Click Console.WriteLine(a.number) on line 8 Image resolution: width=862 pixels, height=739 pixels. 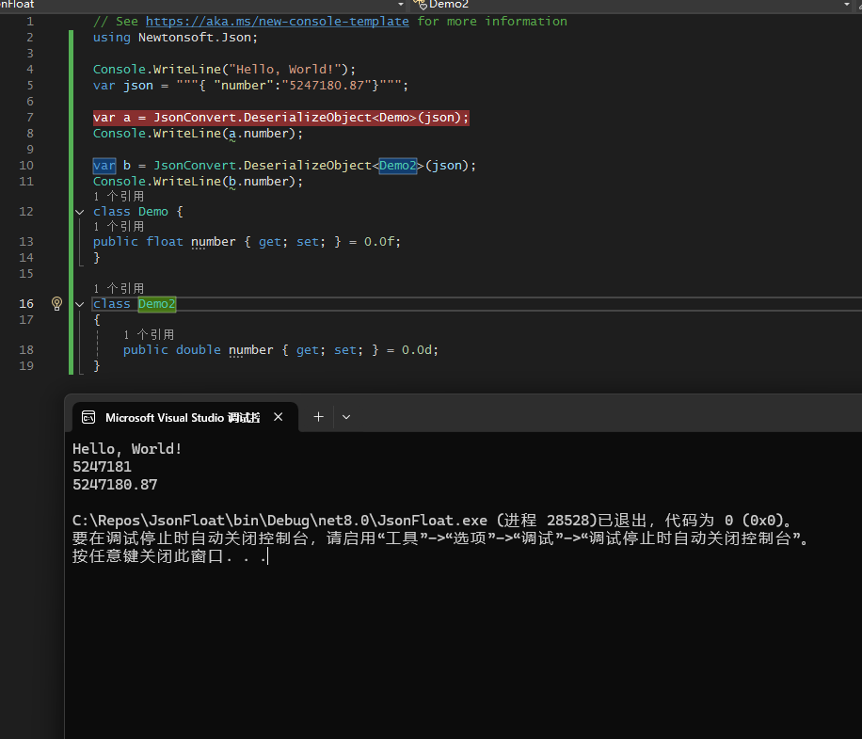click(x=198, y=134)
